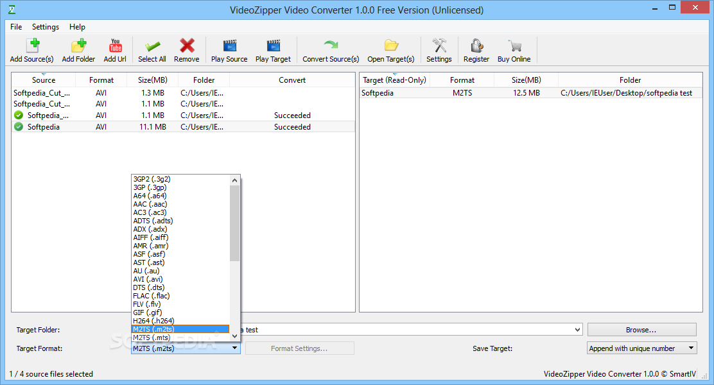Click the Browse... button
714x385 pixels.
pyautogui.click(x=641, y=329)
